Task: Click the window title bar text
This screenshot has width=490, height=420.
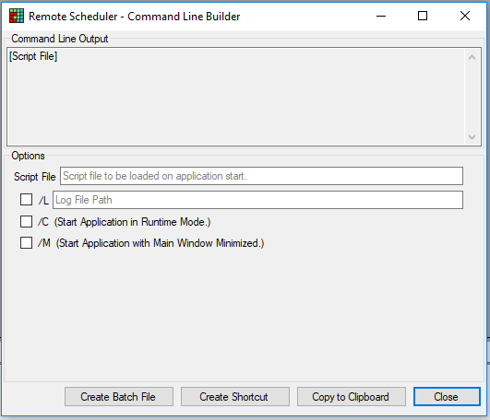Action: point(135,17)
